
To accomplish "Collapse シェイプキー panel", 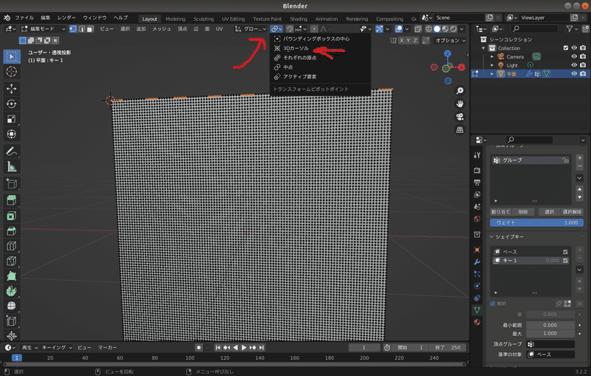I will (491, 237).
